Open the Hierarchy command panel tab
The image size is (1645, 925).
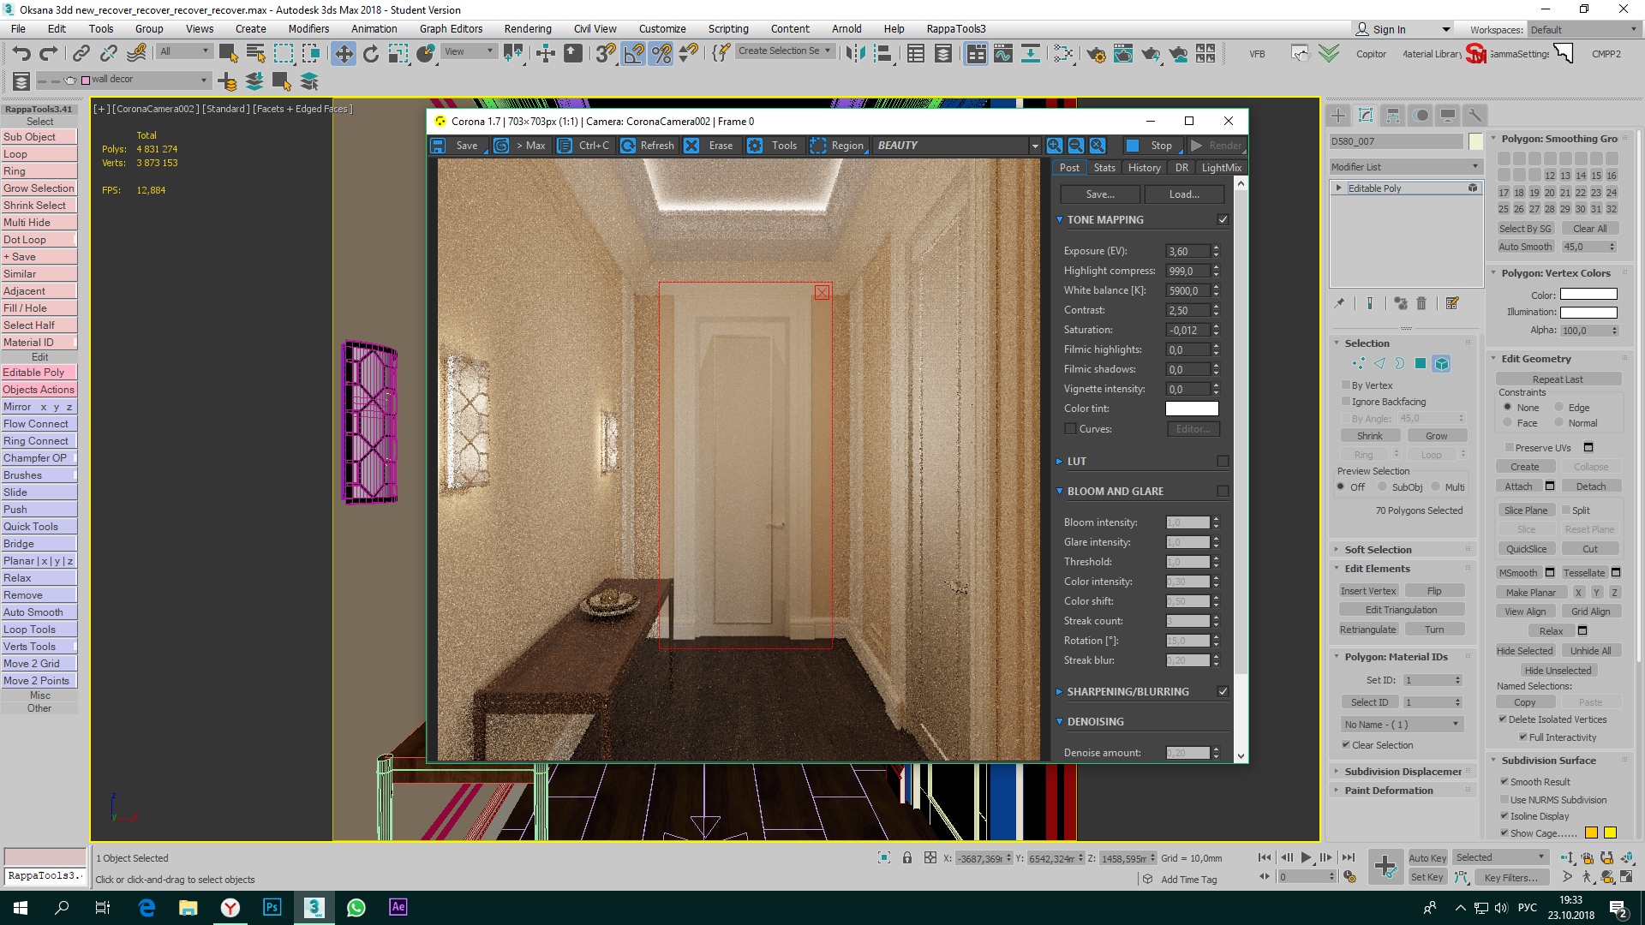click(x=1393, y=115)
